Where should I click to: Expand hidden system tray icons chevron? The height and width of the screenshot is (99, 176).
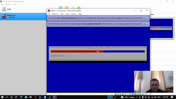point(137,97)
